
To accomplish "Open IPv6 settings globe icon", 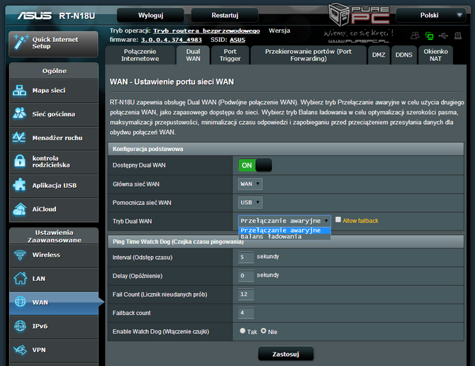I will tap(21, 326).
